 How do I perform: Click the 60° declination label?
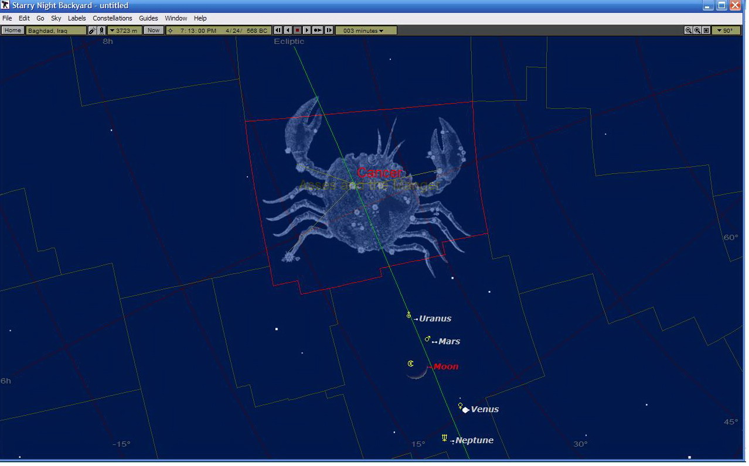tap(731, 238)
